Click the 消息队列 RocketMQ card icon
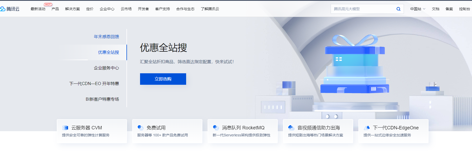Viewport: 472px width, 157px height. coord(216,128)
